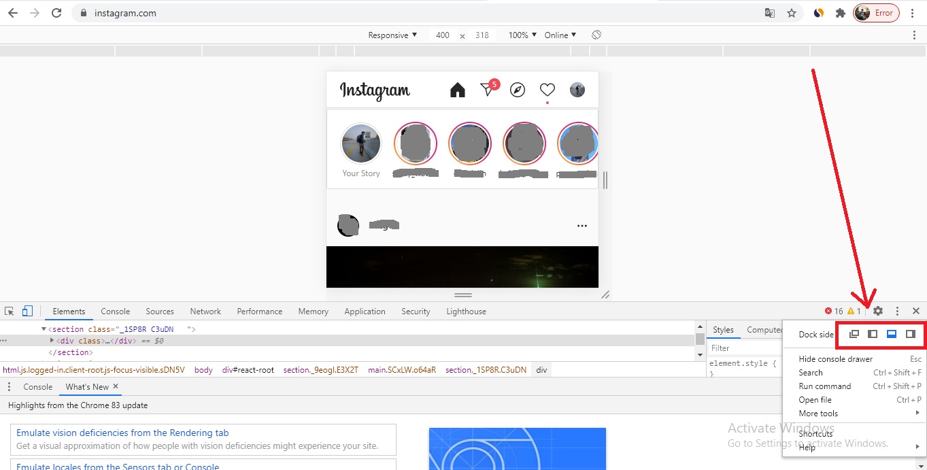Image resolution: width=927 pixels, height=470 pixels.
Task: Choose Open file menu item
Action: 854,399
